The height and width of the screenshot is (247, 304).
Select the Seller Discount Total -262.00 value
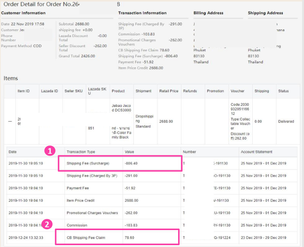pos(100,46)
